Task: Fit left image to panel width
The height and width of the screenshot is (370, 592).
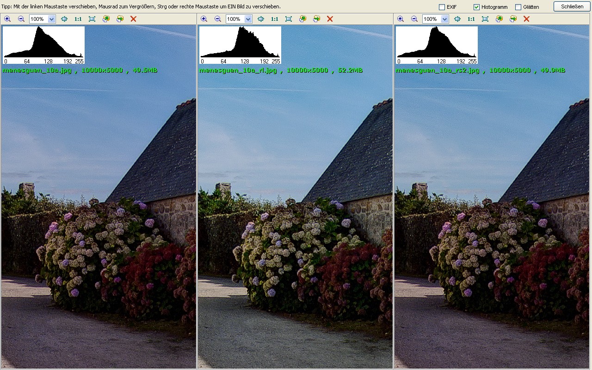Action: coord(64,19)
